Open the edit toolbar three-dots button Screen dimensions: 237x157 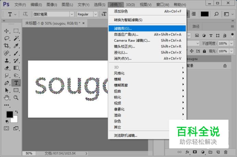point(7,105)
